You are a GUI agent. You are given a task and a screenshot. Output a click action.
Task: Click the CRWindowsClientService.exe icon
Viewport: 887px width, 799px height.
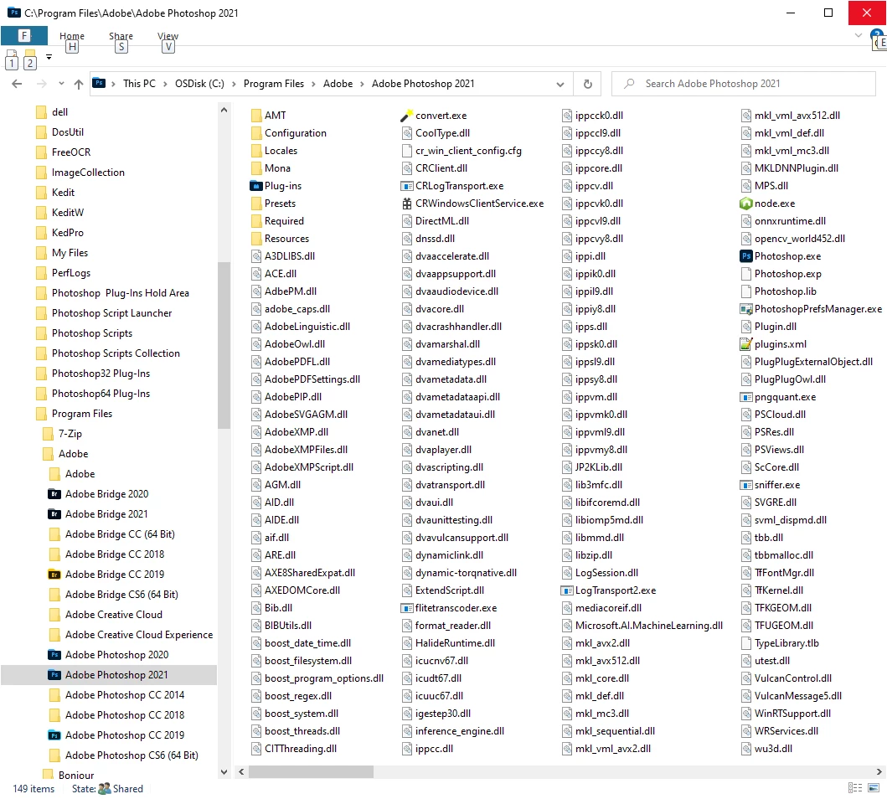pos(407,204)
